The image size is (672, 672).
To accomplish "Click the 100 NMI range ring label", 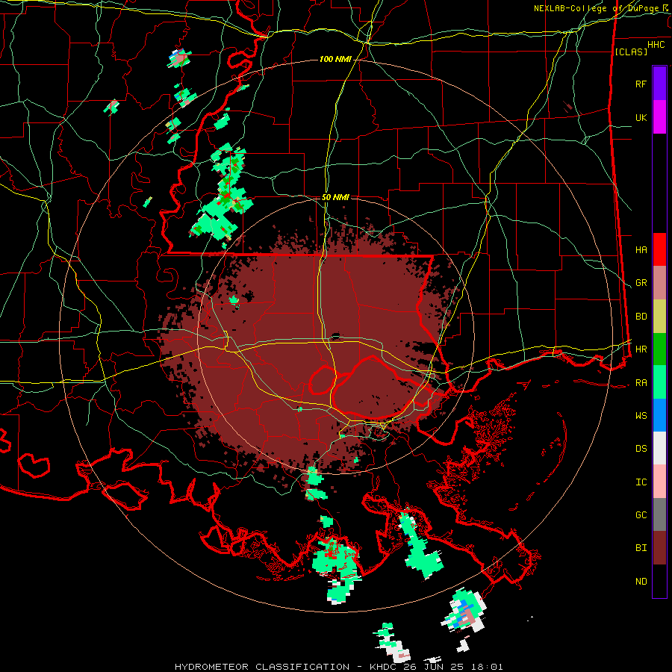I will (335, 59).
